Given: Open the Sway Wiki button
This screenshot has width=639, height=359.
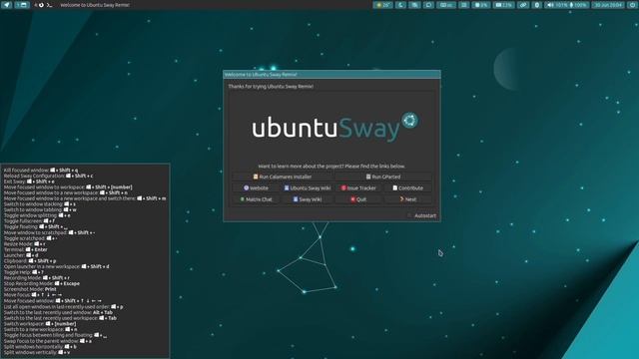Looking at the screenshot, I should [x=308, y=199].
